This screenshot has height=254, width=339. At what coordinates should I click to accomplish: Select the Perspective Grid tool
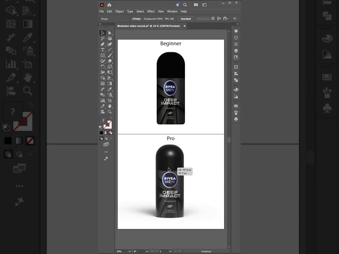tap(110, 78)
